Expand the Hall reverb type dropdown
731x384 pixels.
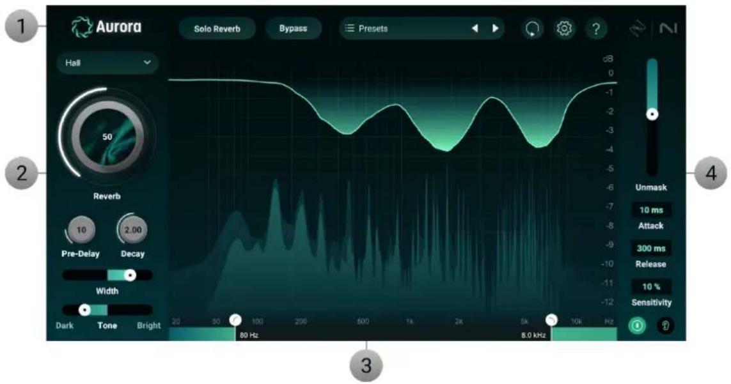point(107,63)
